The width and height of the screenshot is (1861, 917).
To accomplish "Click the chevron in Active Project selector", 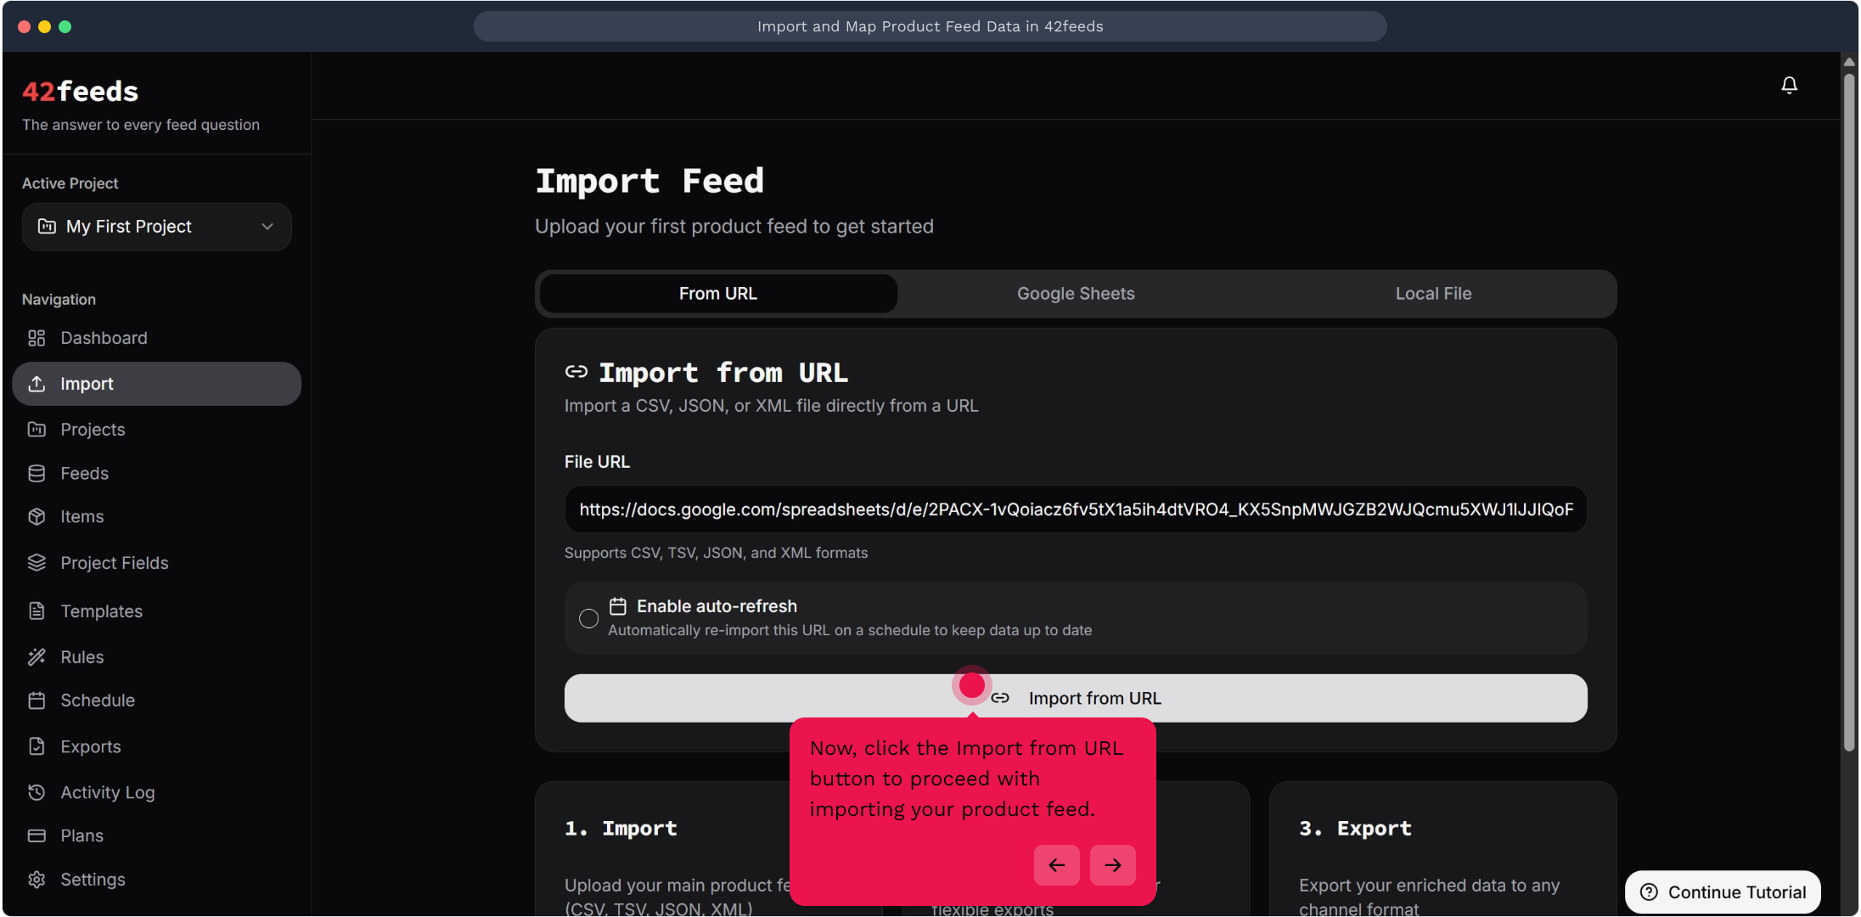I will (x=267, y=227).
